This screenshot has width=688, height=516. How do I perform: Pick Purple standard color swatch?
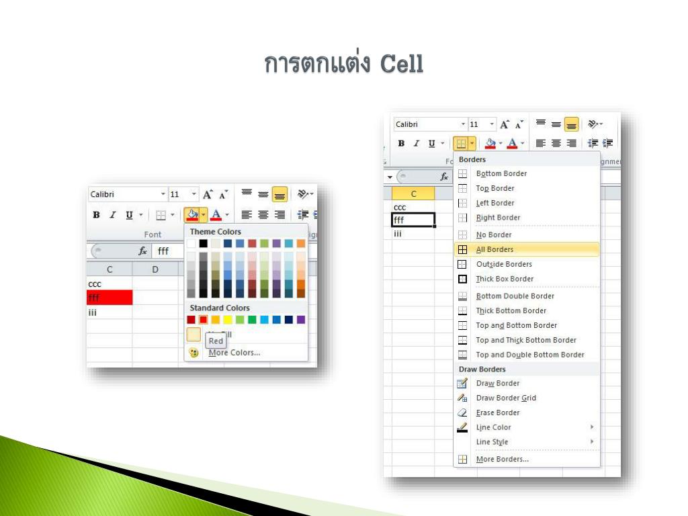300,319
